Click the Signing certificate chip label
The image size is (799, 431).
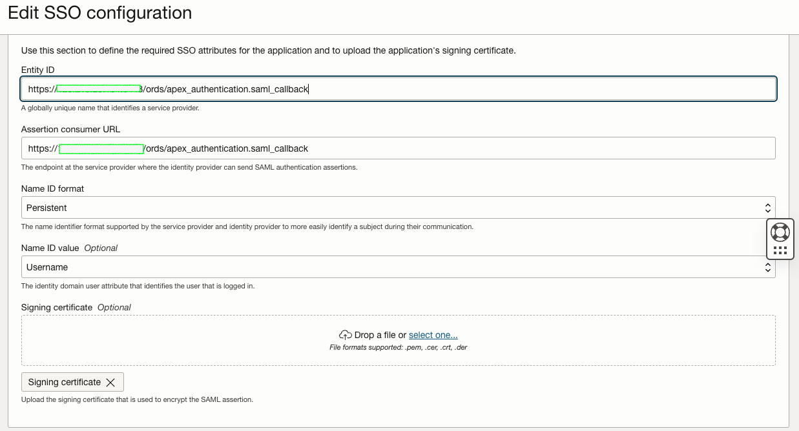click(65, 382)
